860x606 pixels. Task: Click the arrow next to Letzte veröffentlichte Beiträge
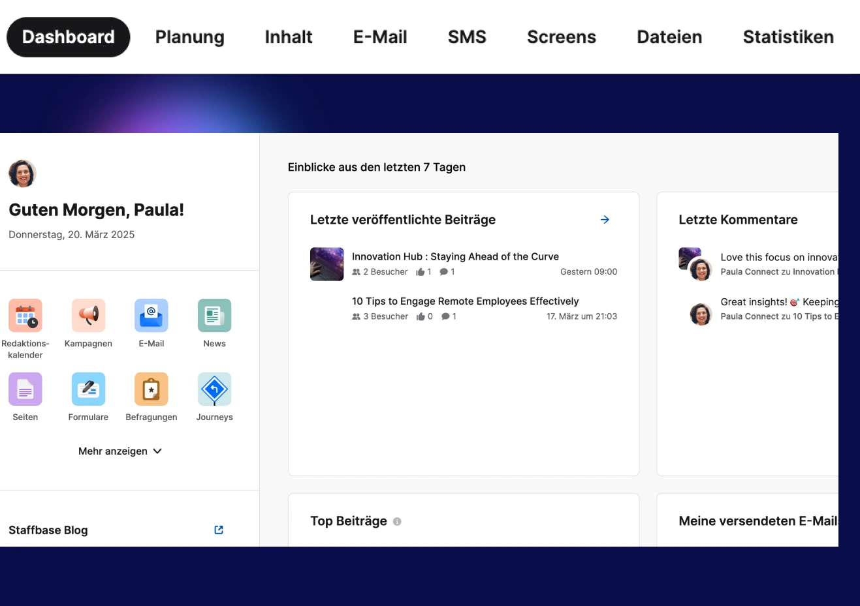tap(605, 220)
